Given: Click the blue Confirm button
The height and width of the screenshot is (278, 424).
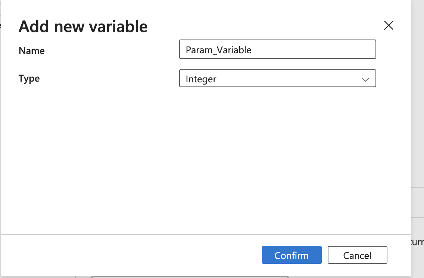Looking at the screenshot, I should click(x=292, y=255).
